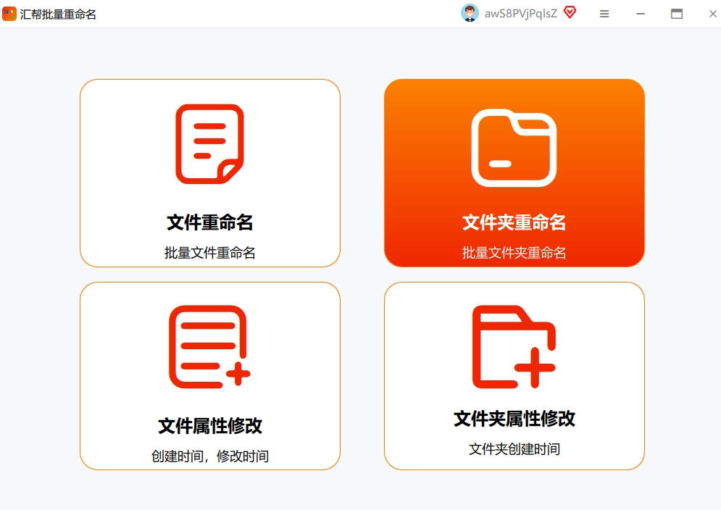Open 文件属性修改 heading
The height and width of the screenshot is (510, 721).
click(210, 426)
